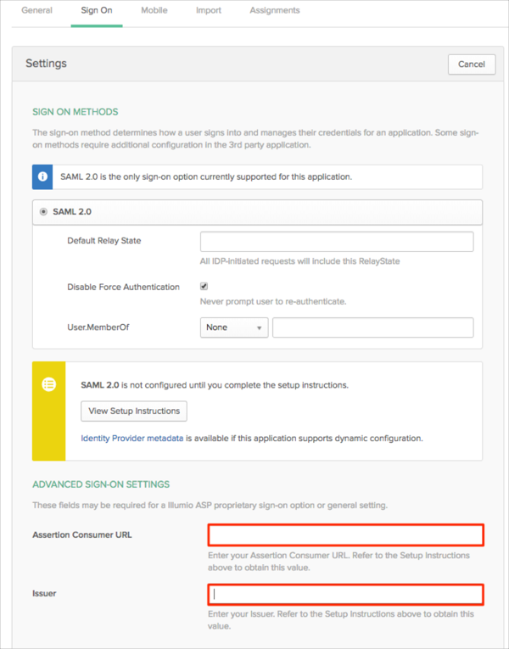This screenshot has width=509, height=649.
Task: Open the Mobile tab
Action: [x=154, y=10]
